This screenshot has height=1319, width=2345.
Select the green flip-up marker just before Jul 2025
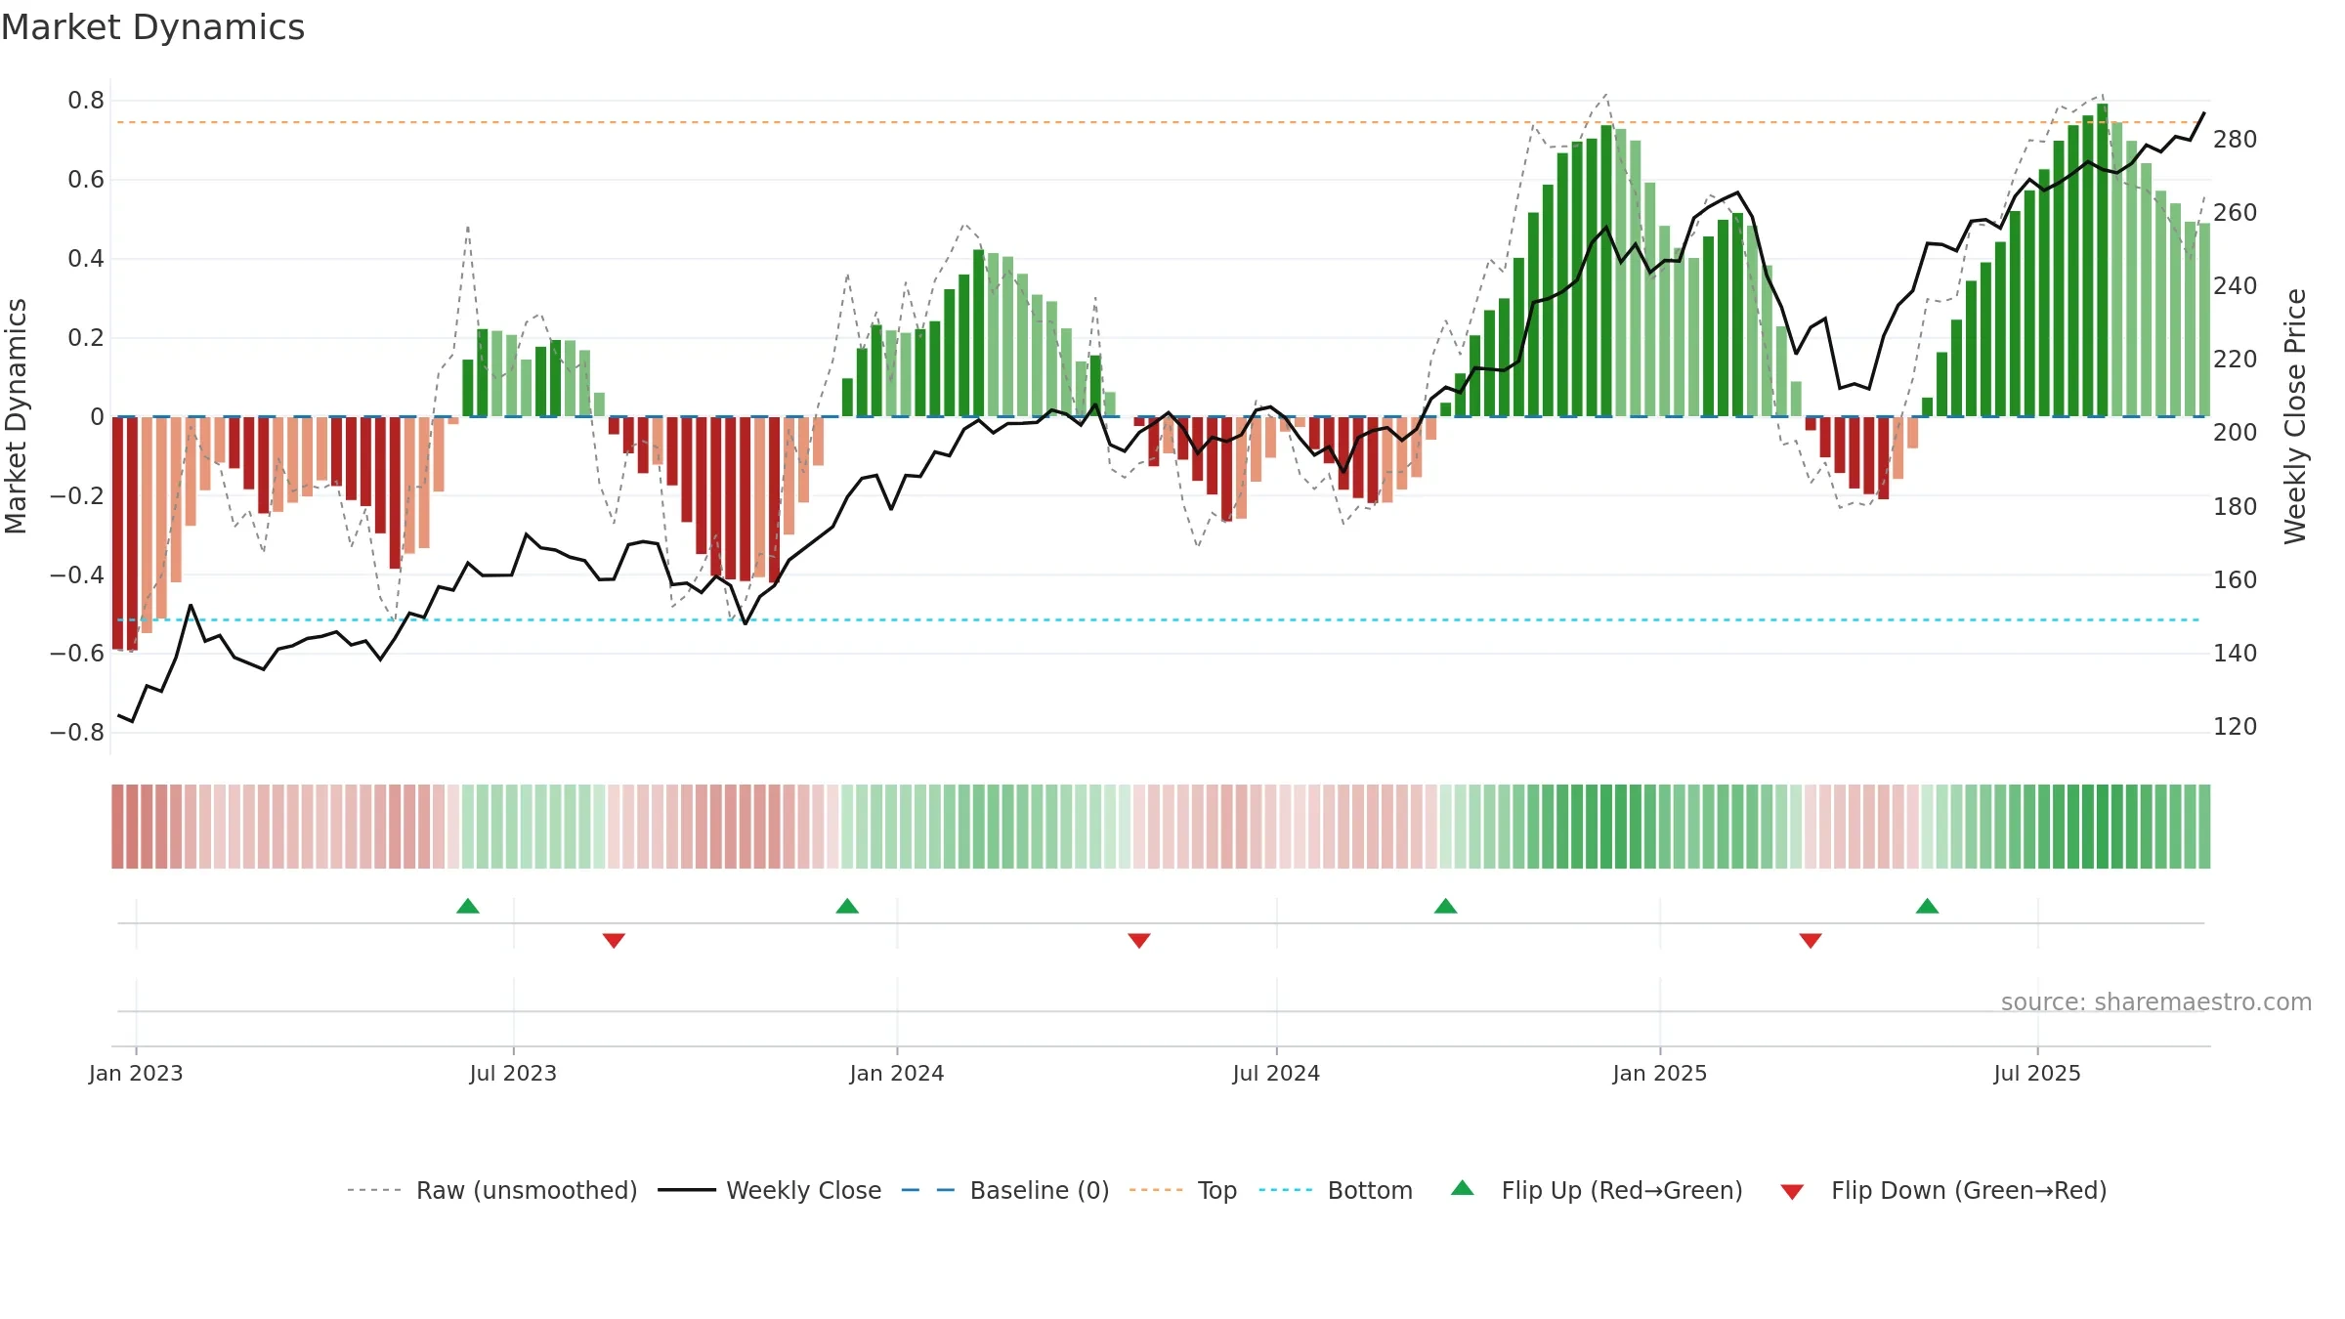tap(1927, 906)
